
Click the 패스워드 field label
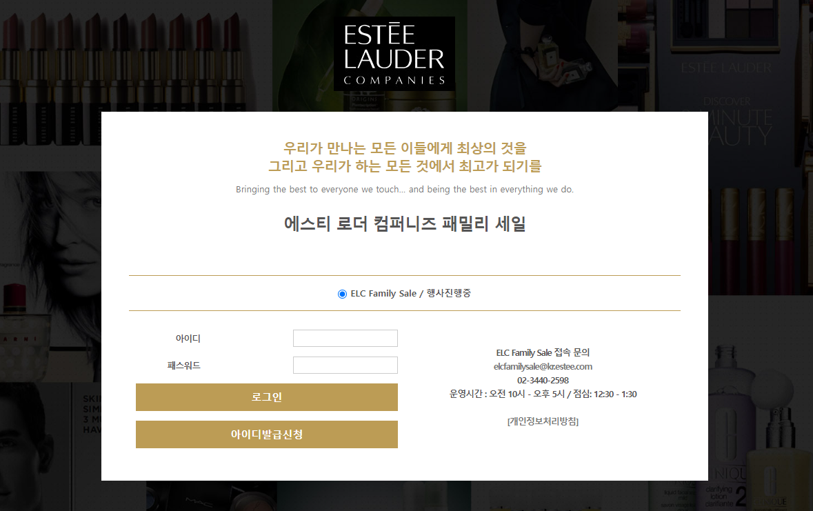[x=183, y=365]
